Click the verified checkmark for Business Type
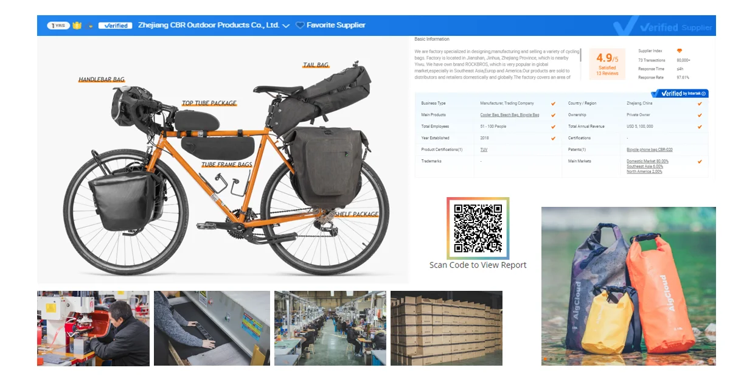This screenshot has width=744, height=390. coord(553,103)
